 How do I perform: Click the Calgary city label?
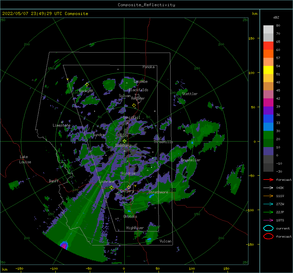[x=127, y=191]
